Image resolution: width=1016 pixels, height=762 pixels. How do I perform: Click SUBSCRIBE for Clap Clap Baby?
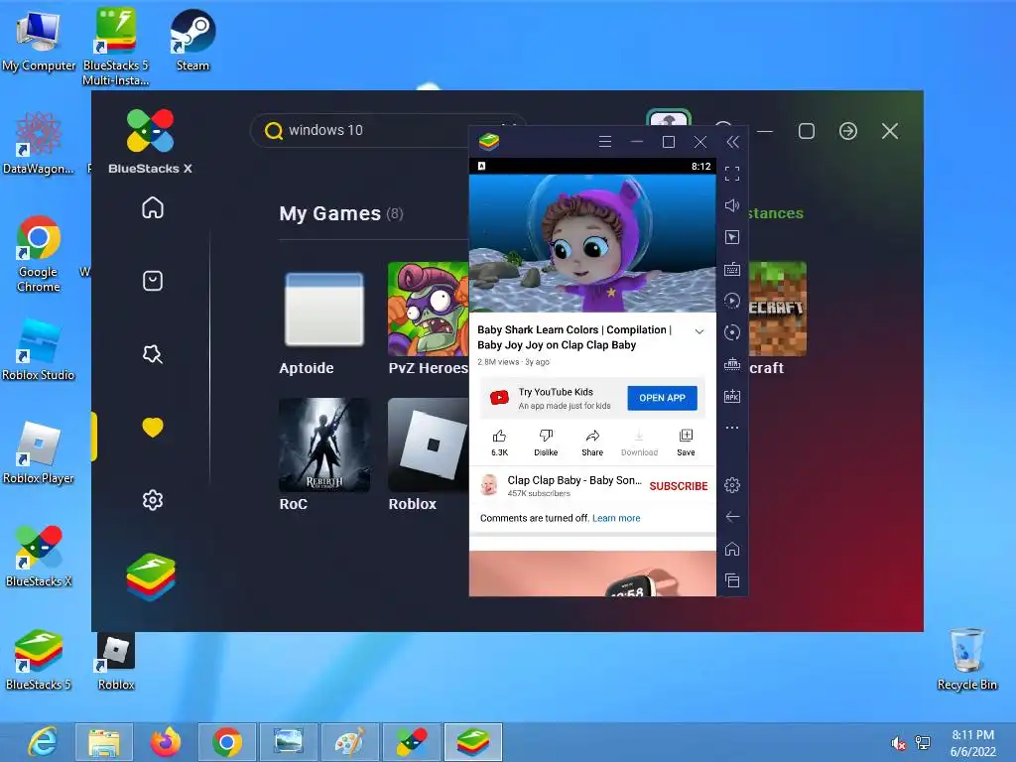[x=679, y=486]
